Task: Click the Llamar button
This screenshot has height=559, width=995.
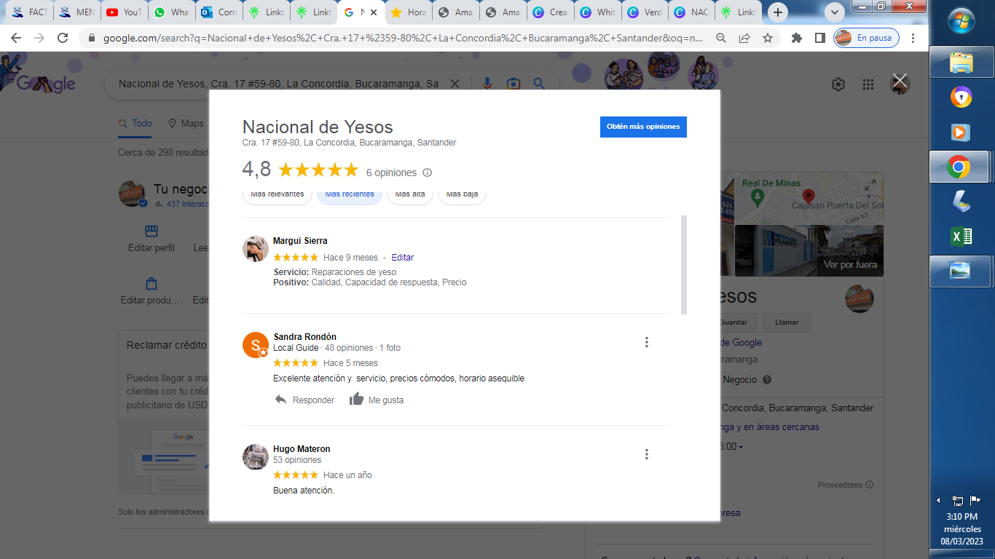Action: click(787, 322)
